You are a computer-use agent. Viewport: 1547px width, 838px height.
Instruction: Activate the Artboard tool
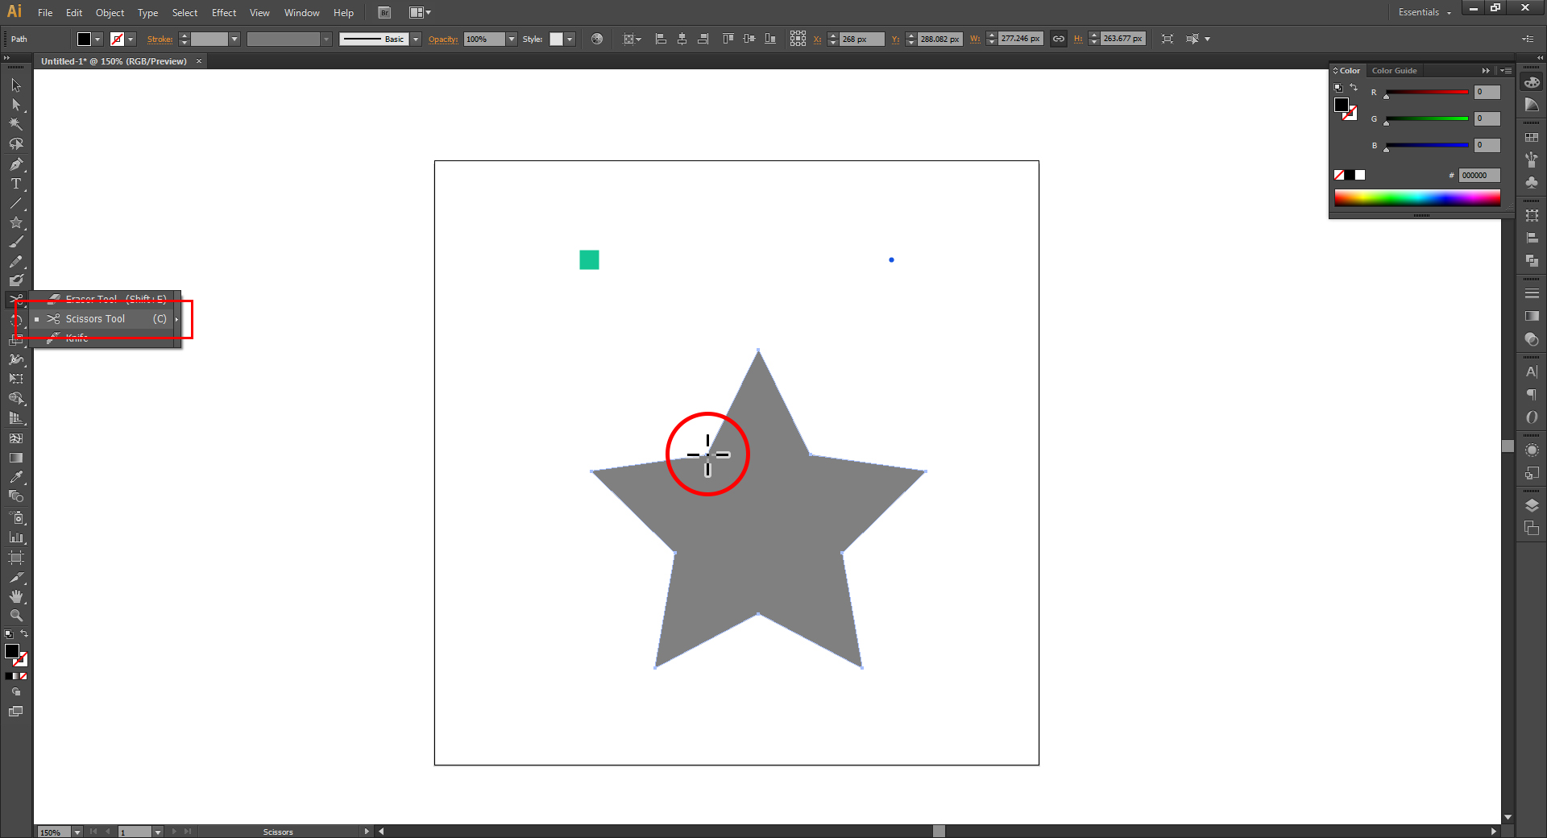point(16,558)
